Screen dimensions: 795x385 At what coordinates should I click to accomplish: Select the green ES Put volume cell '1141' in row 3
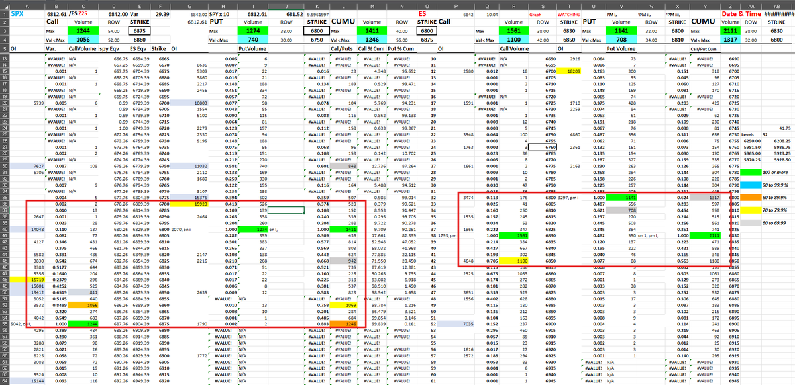click(621, 30)
